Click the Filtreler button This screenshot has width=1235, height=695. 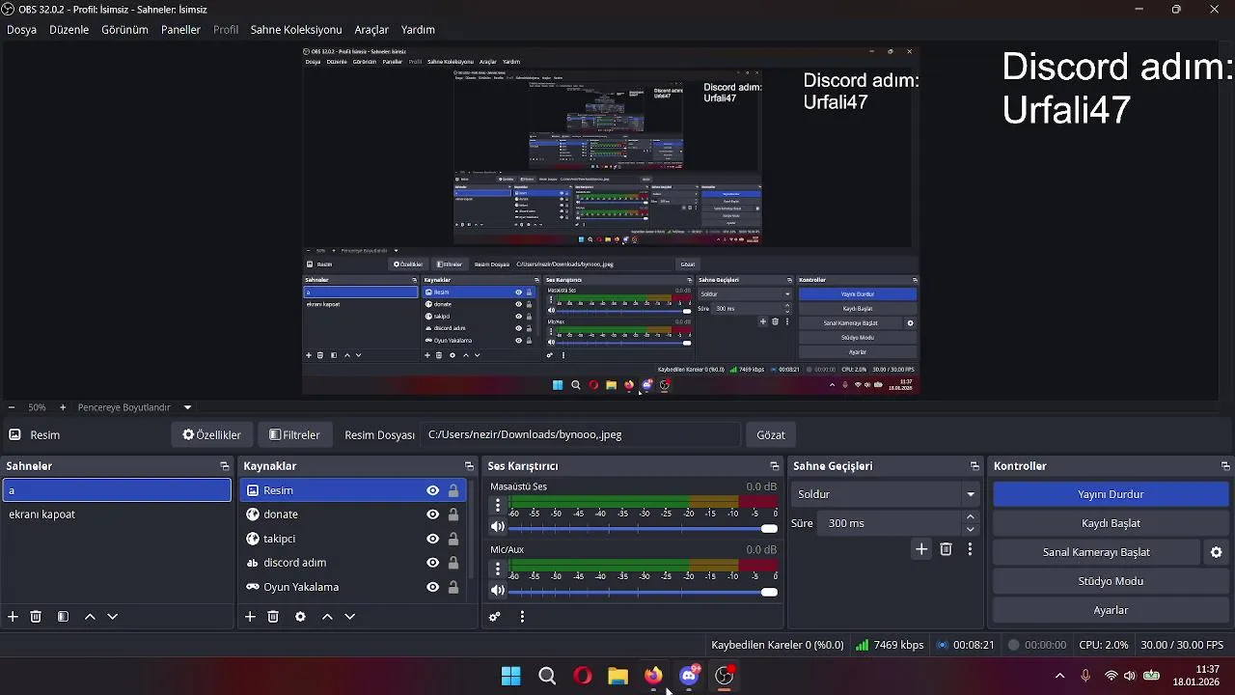(294, 434)
